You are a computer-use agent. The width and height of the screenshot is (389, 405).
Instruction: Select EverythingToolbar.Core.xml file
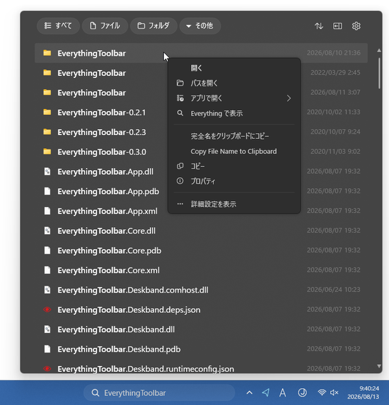[x=201, y=270]
